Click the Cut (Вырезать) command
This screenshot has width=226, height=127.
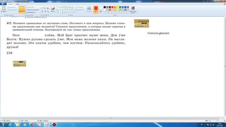point(12,7)
